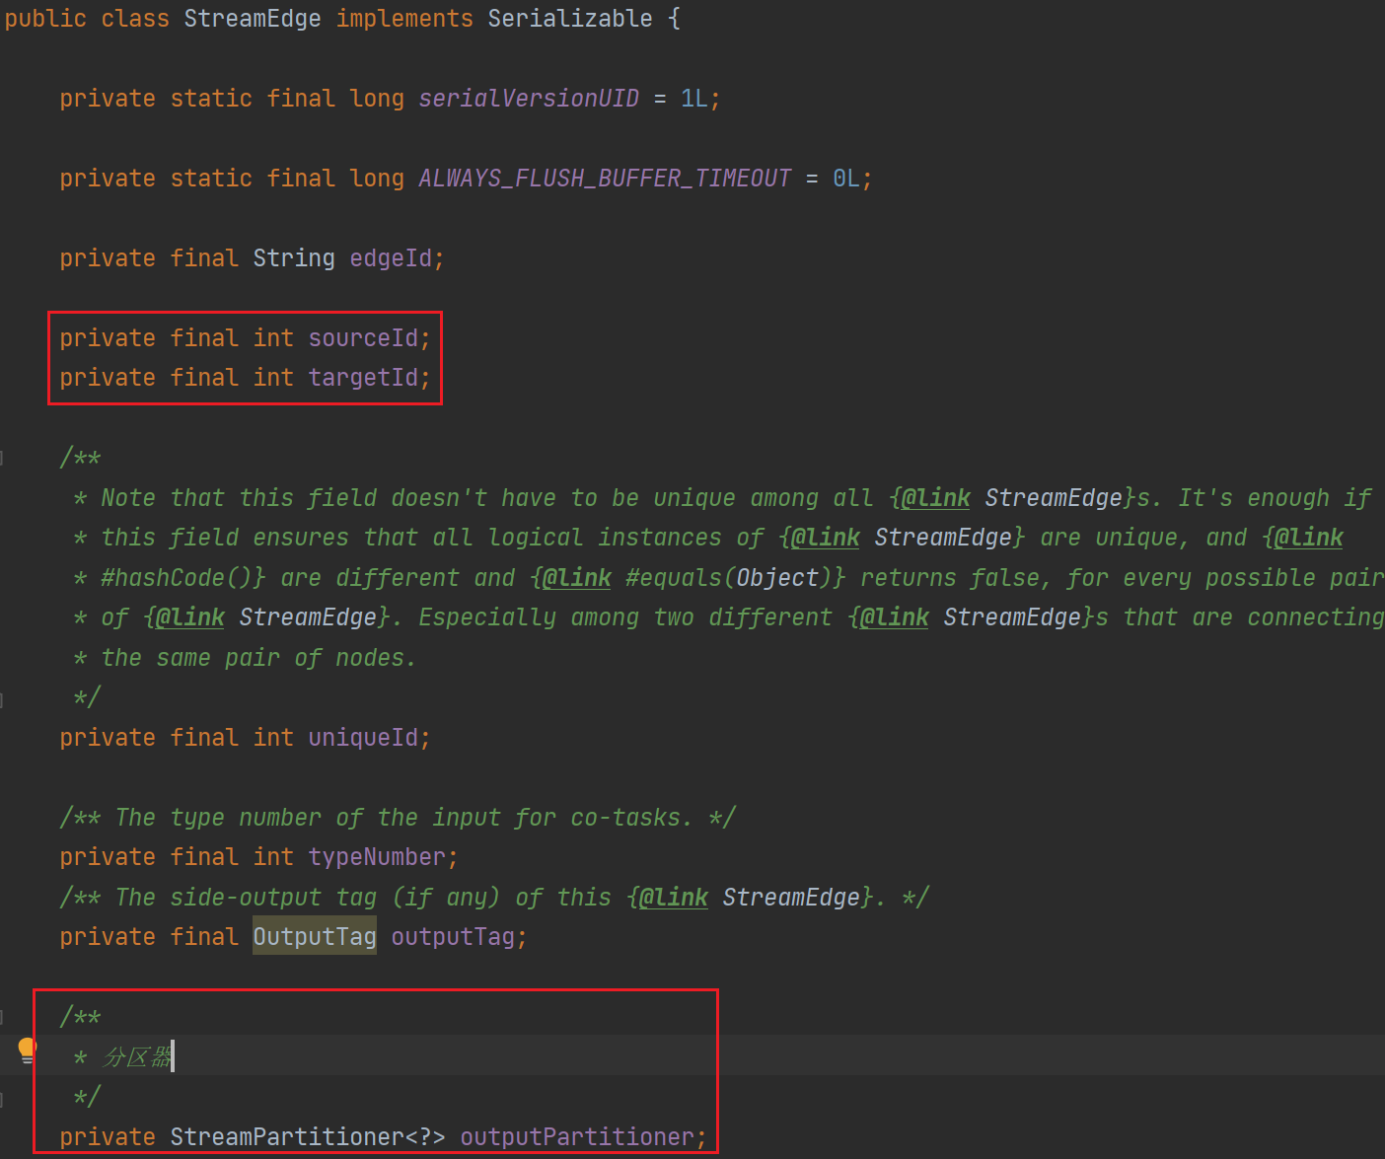
Task: Click the public keyword on first line
Action: [45, 19]
